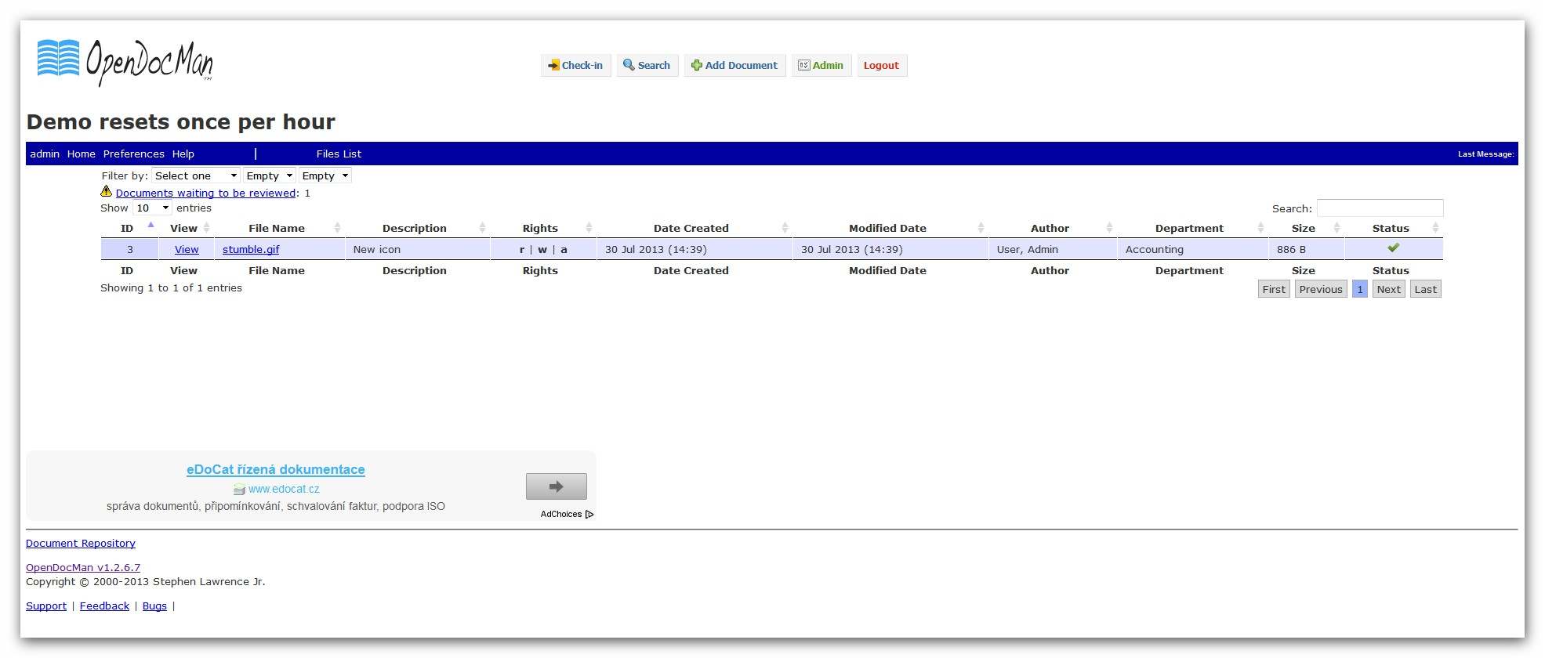Click the 'New icon' description cell
Image resolution: width=1545 pixels, height=658 pixels.
click(417, 249)
